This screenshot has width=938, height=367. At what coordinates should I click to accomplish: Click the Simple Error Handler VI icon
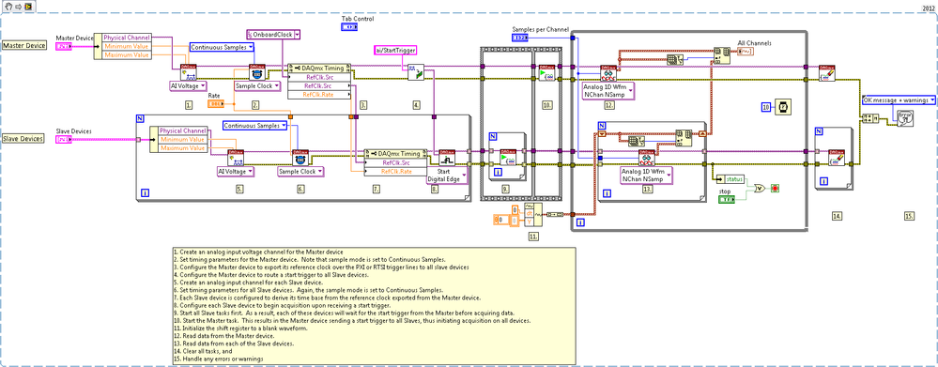click(904, 119)
